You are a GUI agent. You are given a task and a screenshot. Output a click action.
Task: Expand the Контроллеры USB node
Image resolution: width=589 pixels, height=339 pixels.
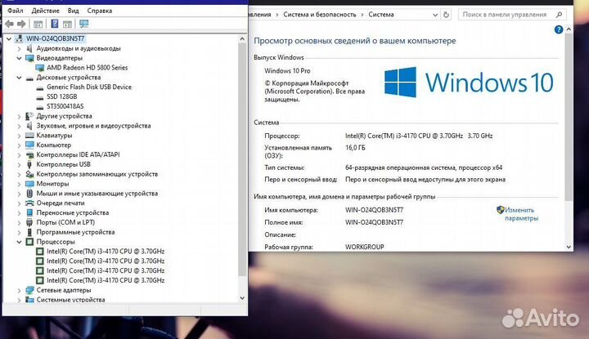19,164
